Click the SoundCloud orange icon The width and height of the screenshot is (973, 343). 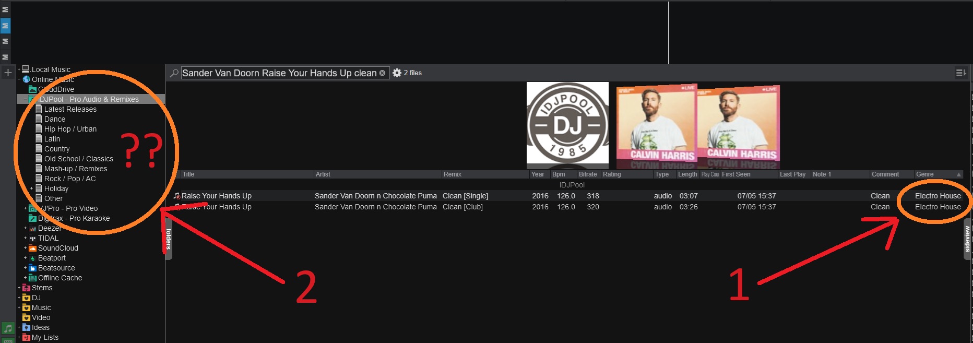pos(32,248)
